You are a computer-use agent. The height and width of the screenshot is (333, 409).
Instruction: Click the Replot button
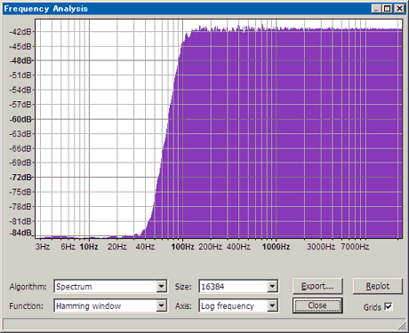point(378,286)
